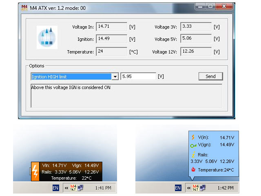Click the Rails info icon in blue tooltip
This screenshot has width=261, height=196.
(x=193, y=155)
